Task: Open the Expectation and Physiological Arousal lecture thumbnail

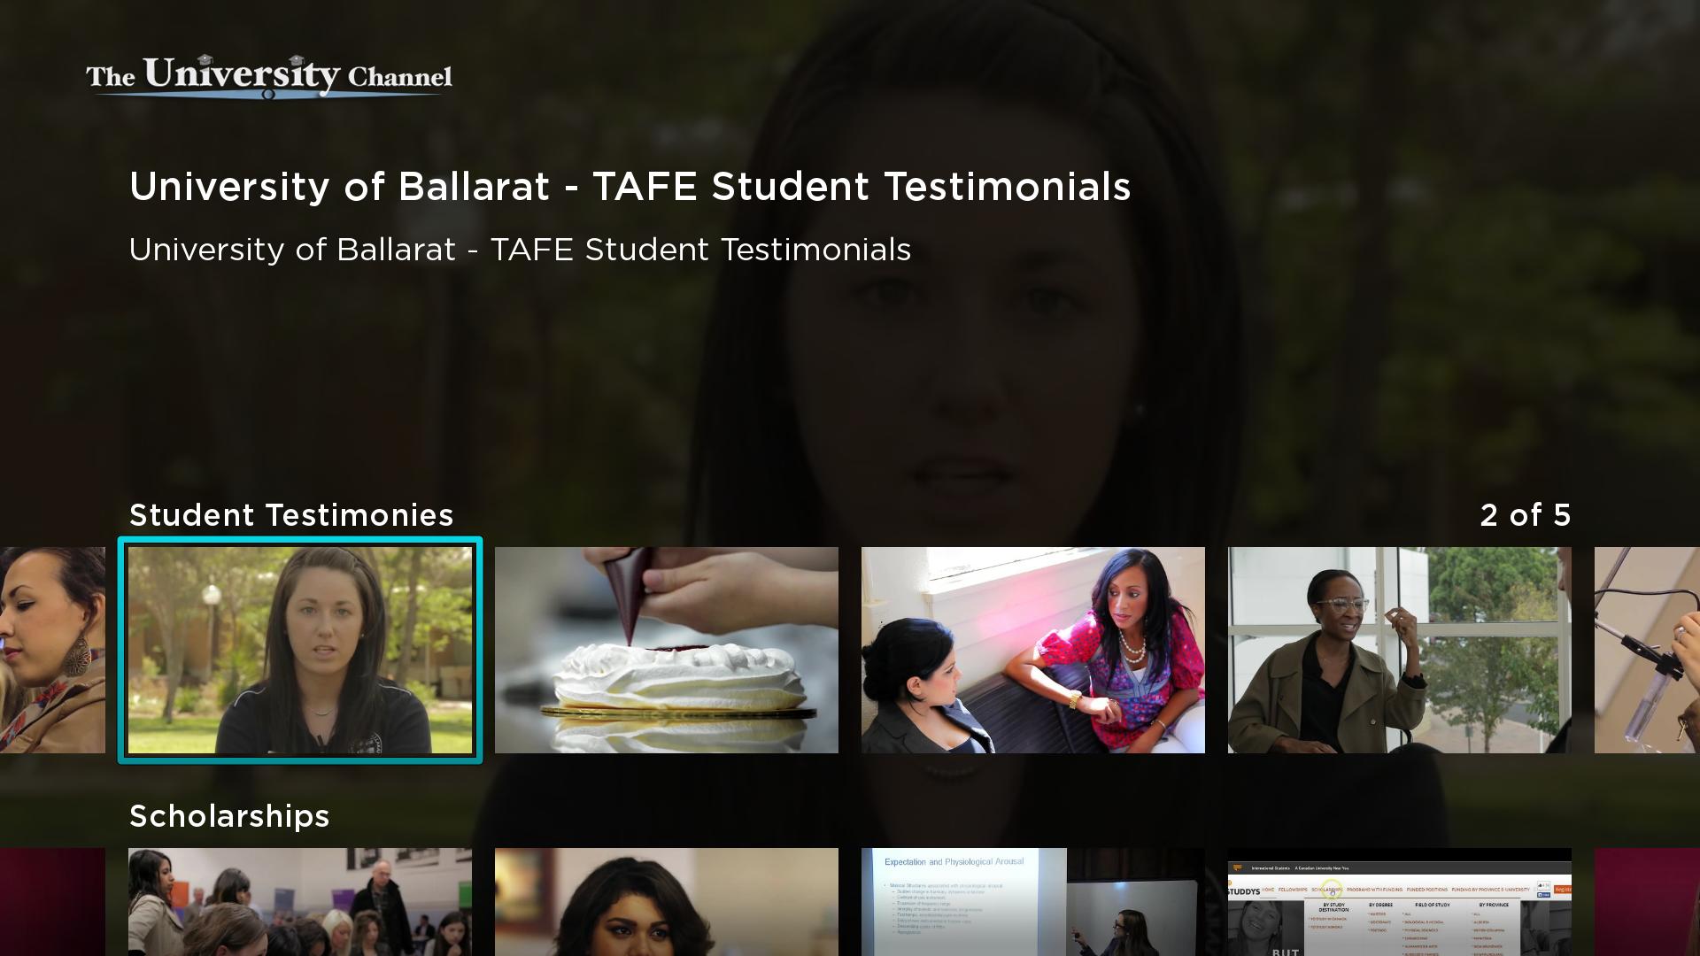Action: tap(1033, 902)
